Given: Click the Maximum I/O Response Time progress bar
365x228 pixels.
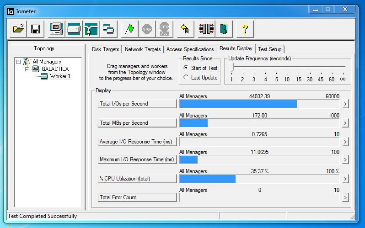Looking at the screenshot, I should point(259,160).
